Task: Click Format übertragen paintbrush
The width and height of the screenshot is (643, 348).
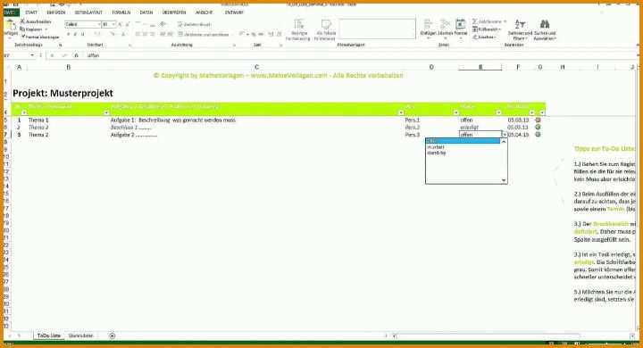Action: [x=40, y=37]
